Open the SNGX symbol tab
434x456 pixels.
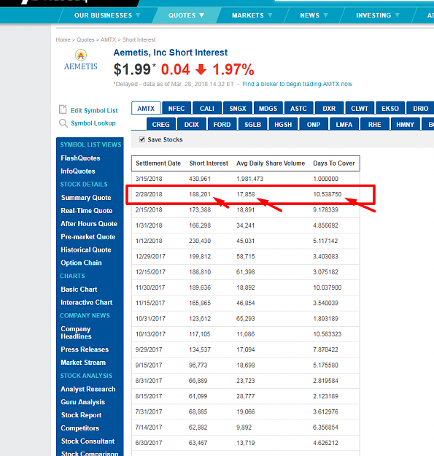(238, 109)
